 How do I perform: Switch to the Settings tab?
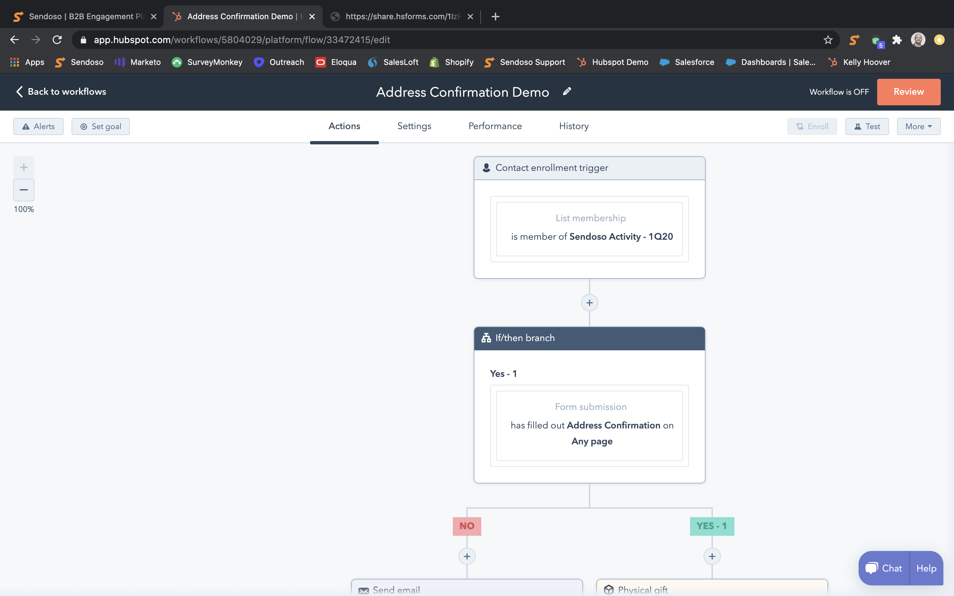[414, 126]
